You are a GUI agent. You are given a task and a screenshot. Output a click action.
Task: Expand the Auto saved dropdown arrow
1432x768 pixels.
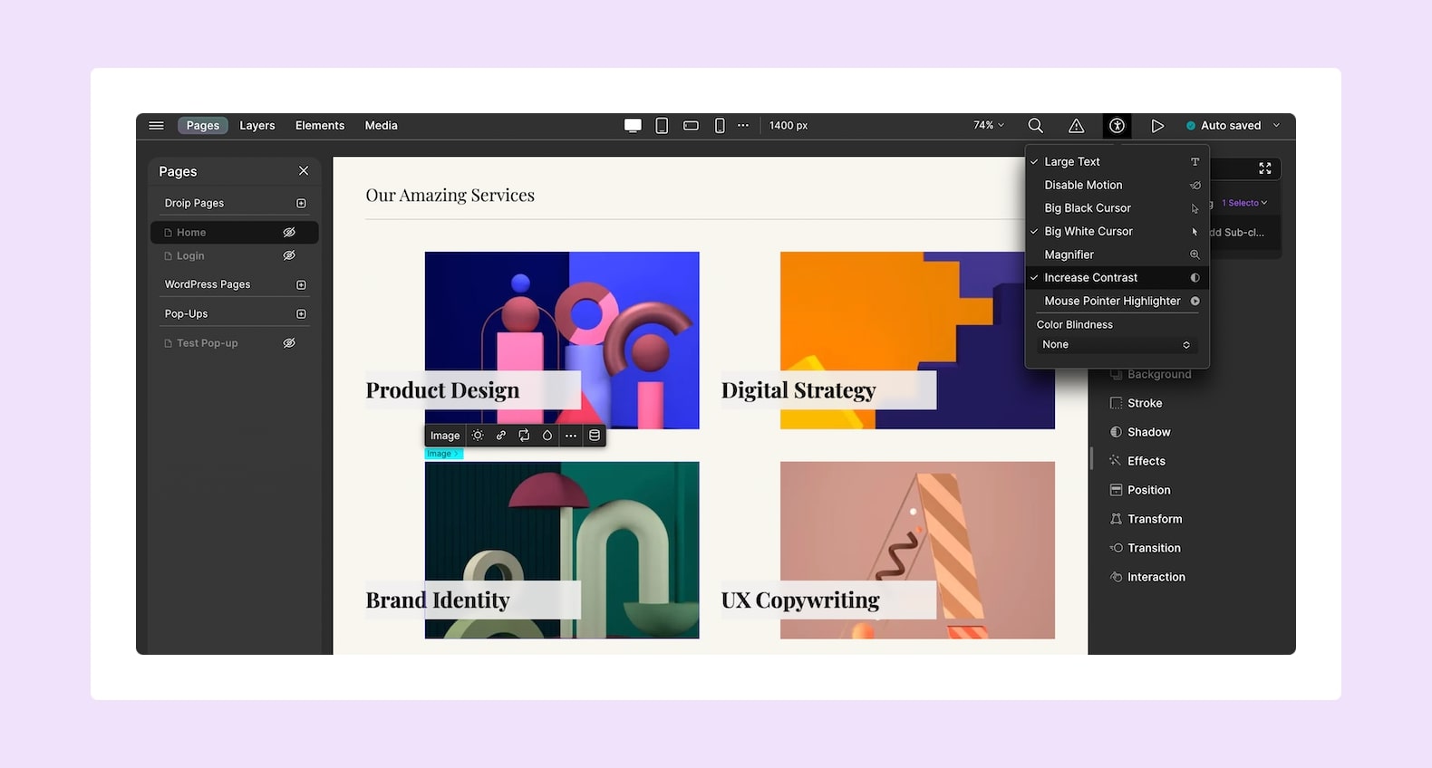pyautogui.click(x=1276, y=126)
